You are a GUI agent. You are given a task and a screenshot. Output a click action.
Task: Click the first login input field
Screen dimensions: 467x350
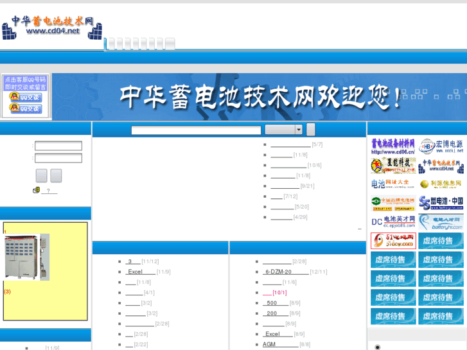pos(58,146)
